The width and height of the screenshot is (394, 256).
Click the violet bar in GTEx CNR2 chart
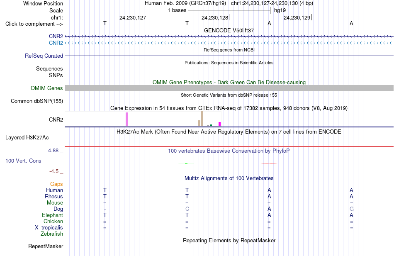tap(126, 119)
